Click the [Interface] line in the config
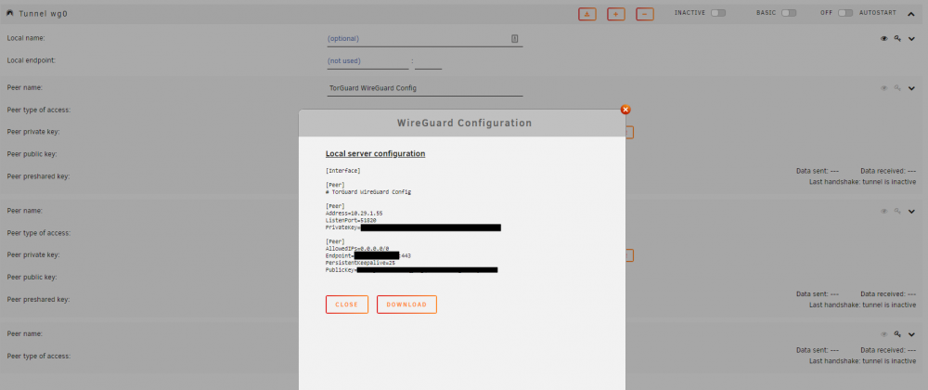This screenshot has height=390, width=928. tap(343, 171)
